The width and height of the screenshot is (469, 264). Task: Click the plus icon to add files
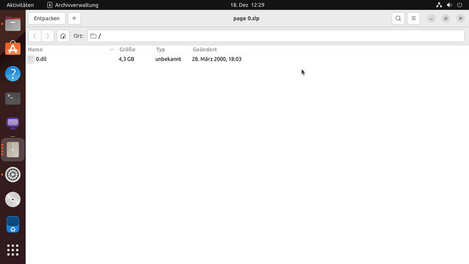point(74,19)
